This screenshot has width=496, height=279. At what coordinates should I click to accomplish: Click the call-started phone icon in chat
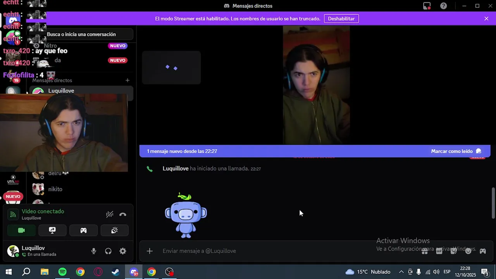(x=150, y=169)
